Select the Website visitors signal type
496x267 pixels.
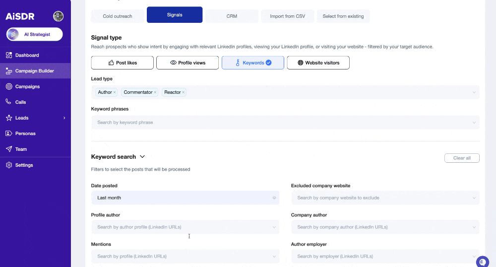318,63
